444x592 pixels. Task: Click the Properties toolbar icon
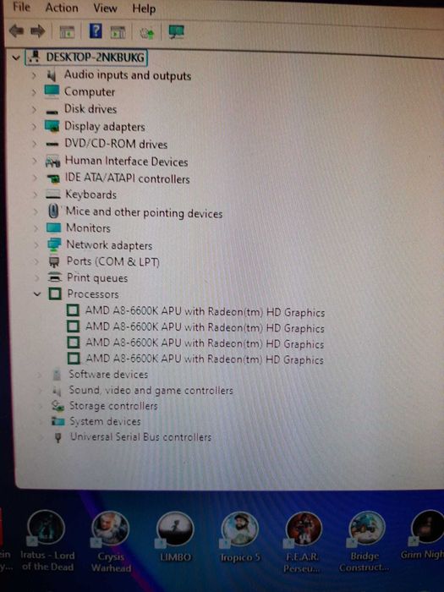click(x=118, y=32)
